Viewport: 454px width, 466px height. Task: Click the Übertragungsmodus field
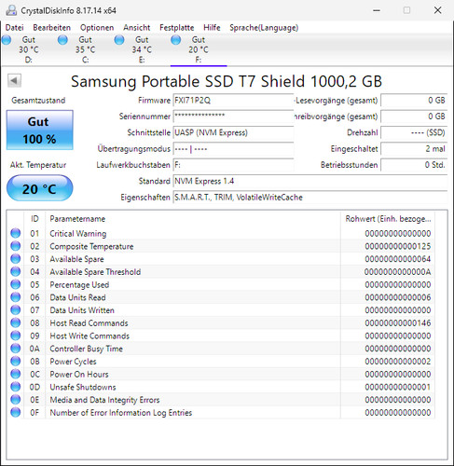(x=233, y=149)
